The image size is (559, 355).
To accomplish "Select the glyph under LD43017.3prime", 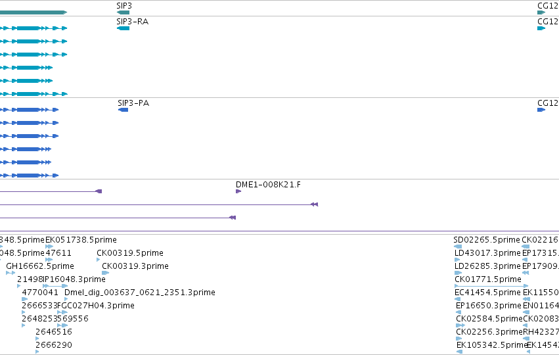I will (x=457, y=260).
